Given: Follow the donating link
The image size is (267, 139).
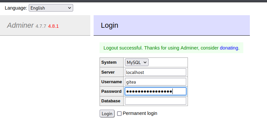Looking at the screenshot, I should (229, 48).
